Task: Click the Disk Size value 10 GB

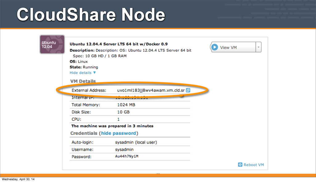Action: (x=123, y=112)
